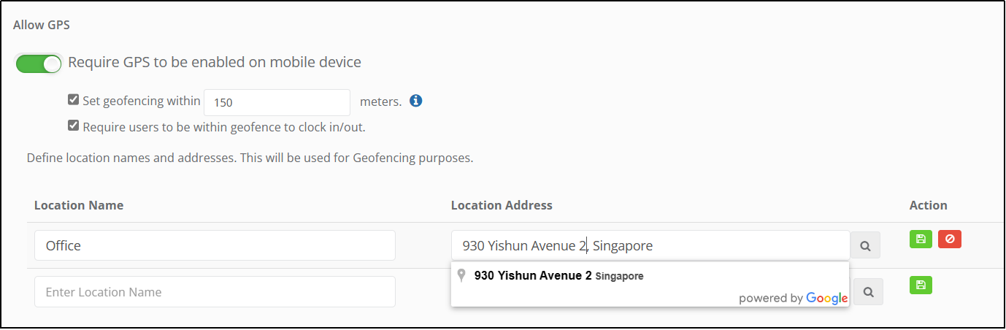Click the Enter Location Name field
1006x330 pixels.
pyautogui.click(x=215, y=291)
